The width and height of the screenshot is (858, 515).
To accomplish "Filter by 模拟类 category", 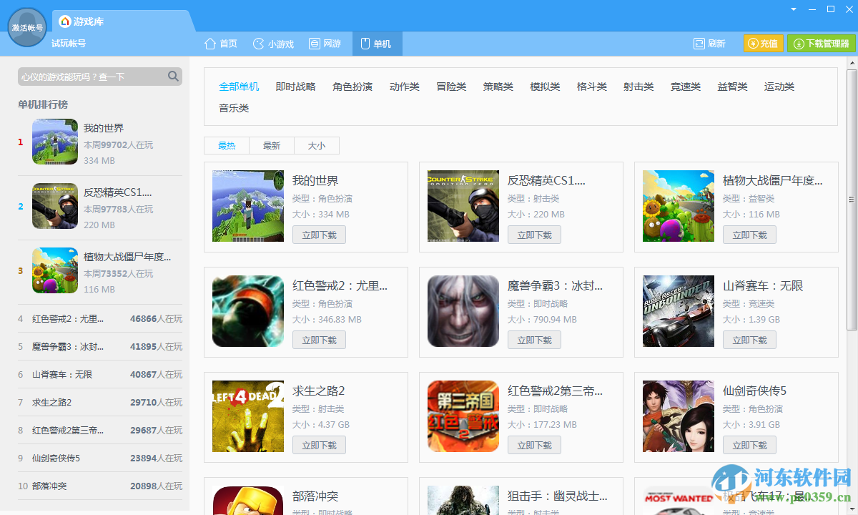I will pyautogui.click(x=545, y=87).
